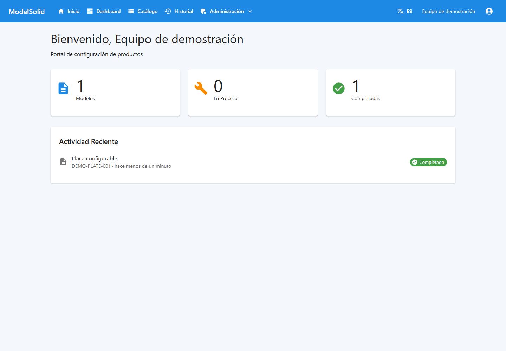Open the Inicio menu item
Screen dimensions: 506x351
pyautogui.click(x=69, y=11)
